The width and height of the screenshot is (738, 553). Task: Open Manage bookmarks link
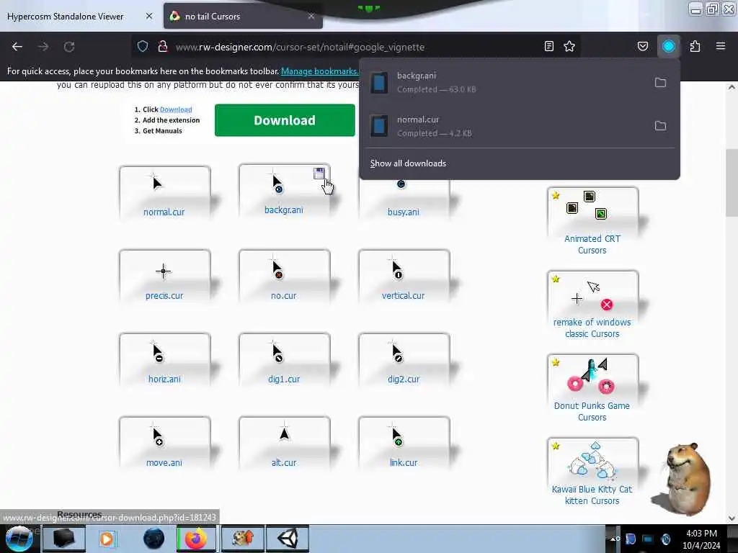click(x=319, y=71)
